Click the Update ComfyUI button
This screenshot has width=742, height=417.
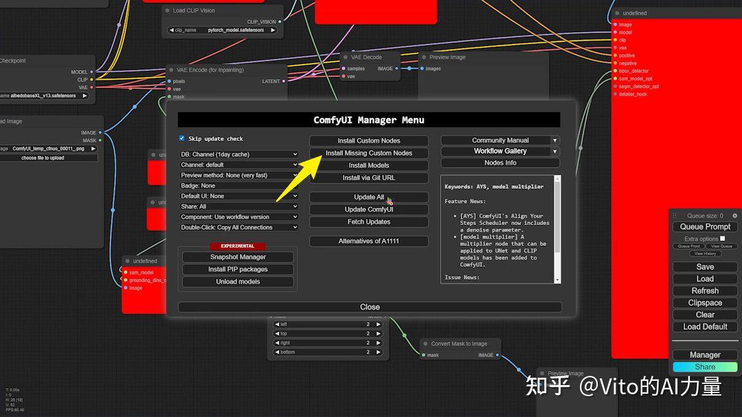point(369,209)
